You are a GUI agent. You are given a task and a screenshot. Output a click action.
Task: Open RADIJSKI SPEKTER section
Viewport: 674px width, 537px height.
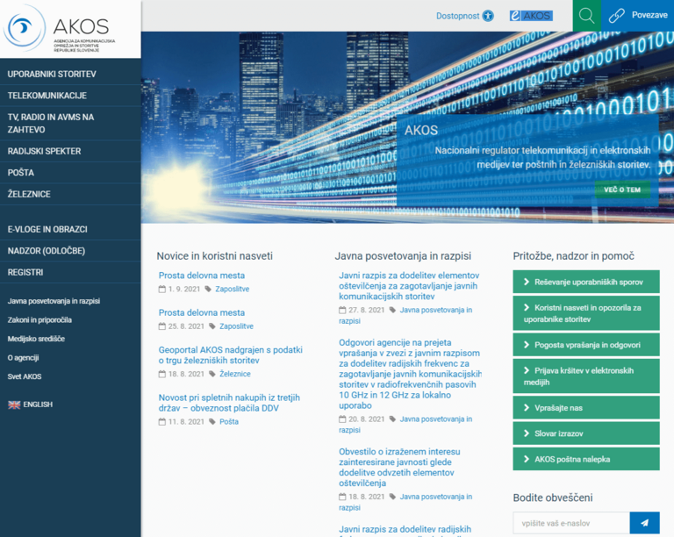70,151
